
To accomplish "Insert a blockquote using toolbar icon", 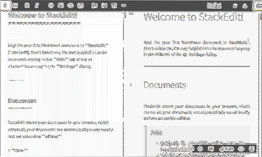I will point(60,6).
